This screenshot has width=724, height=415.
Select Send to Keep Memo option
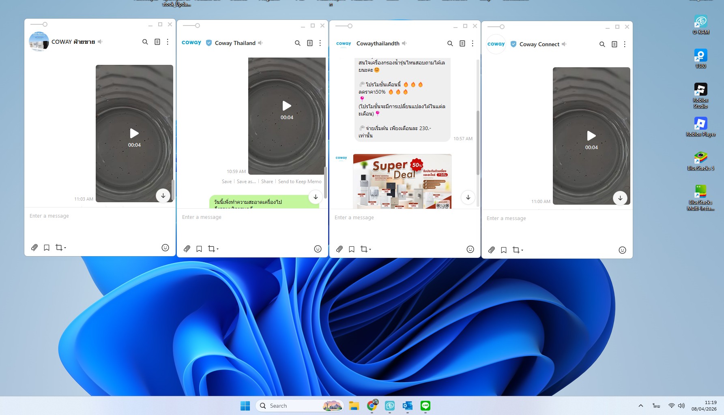pyautogui.click(x=300, y=182)
